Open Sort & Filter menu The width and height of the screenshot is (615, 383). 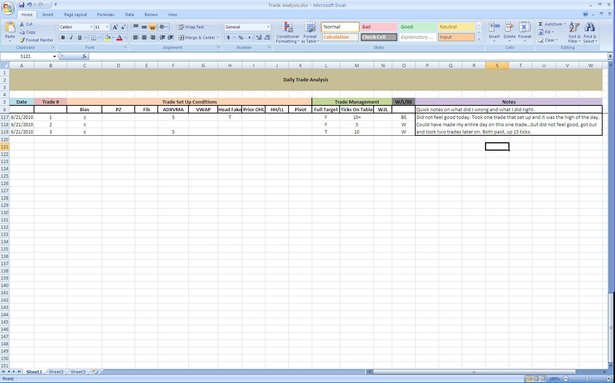pos(574,32)
